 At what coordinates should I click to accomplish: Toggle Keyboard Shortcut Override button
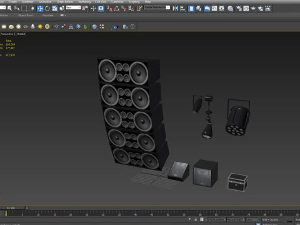coord(101,8)
